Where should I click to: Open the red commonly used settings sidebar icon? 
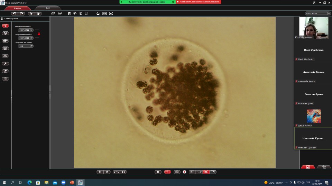5,26
